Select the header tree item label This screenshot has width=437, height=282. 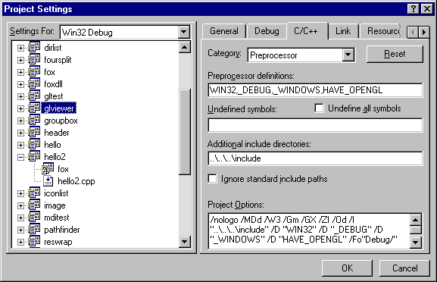click(57, 133)
